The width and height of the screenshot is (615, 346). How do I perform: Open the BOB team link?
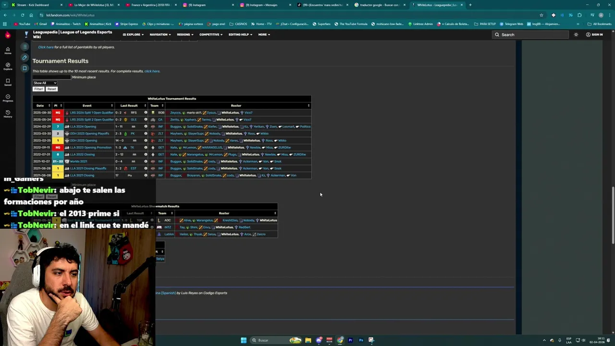click(161, 112)
